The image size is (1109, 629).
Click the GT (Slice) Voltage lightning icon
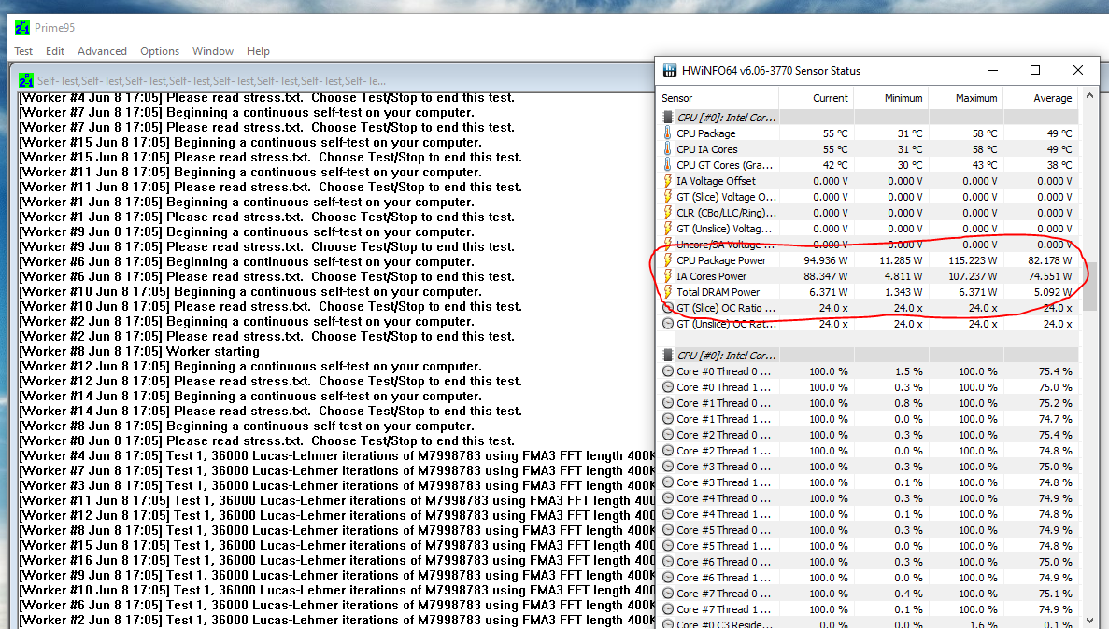667,197
